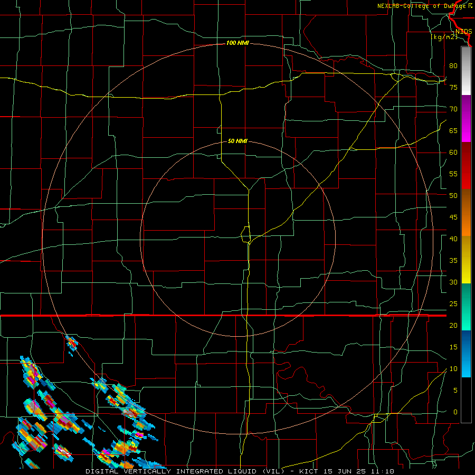Click the 40 value on the VIL scale

tap(453, 239)
